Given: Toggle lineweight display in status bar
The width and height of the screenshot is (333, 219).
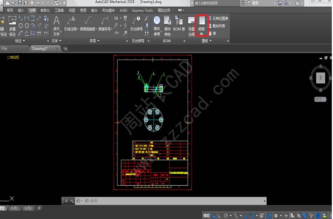Looking at the screenshot, I should [x=262, y=216].
